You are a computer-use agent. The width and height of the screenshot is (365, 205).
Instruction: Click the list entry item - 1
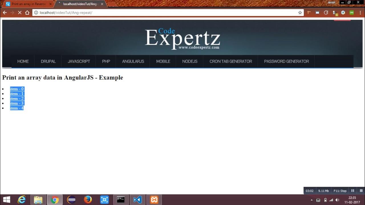pyautogui.click(x=17, y=94)
